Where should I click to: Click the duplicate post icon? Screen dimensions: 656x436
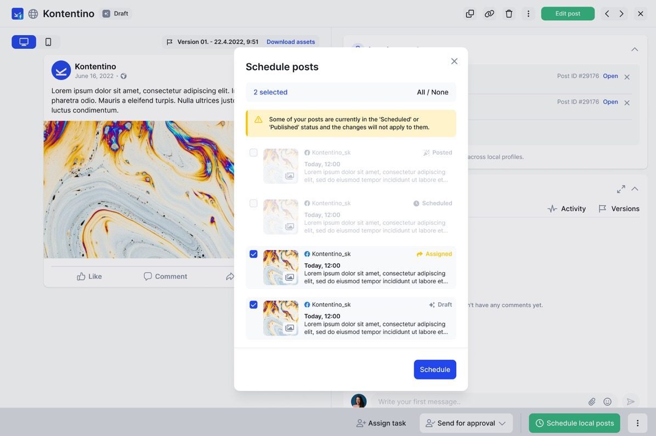click(x=470, y=14)
